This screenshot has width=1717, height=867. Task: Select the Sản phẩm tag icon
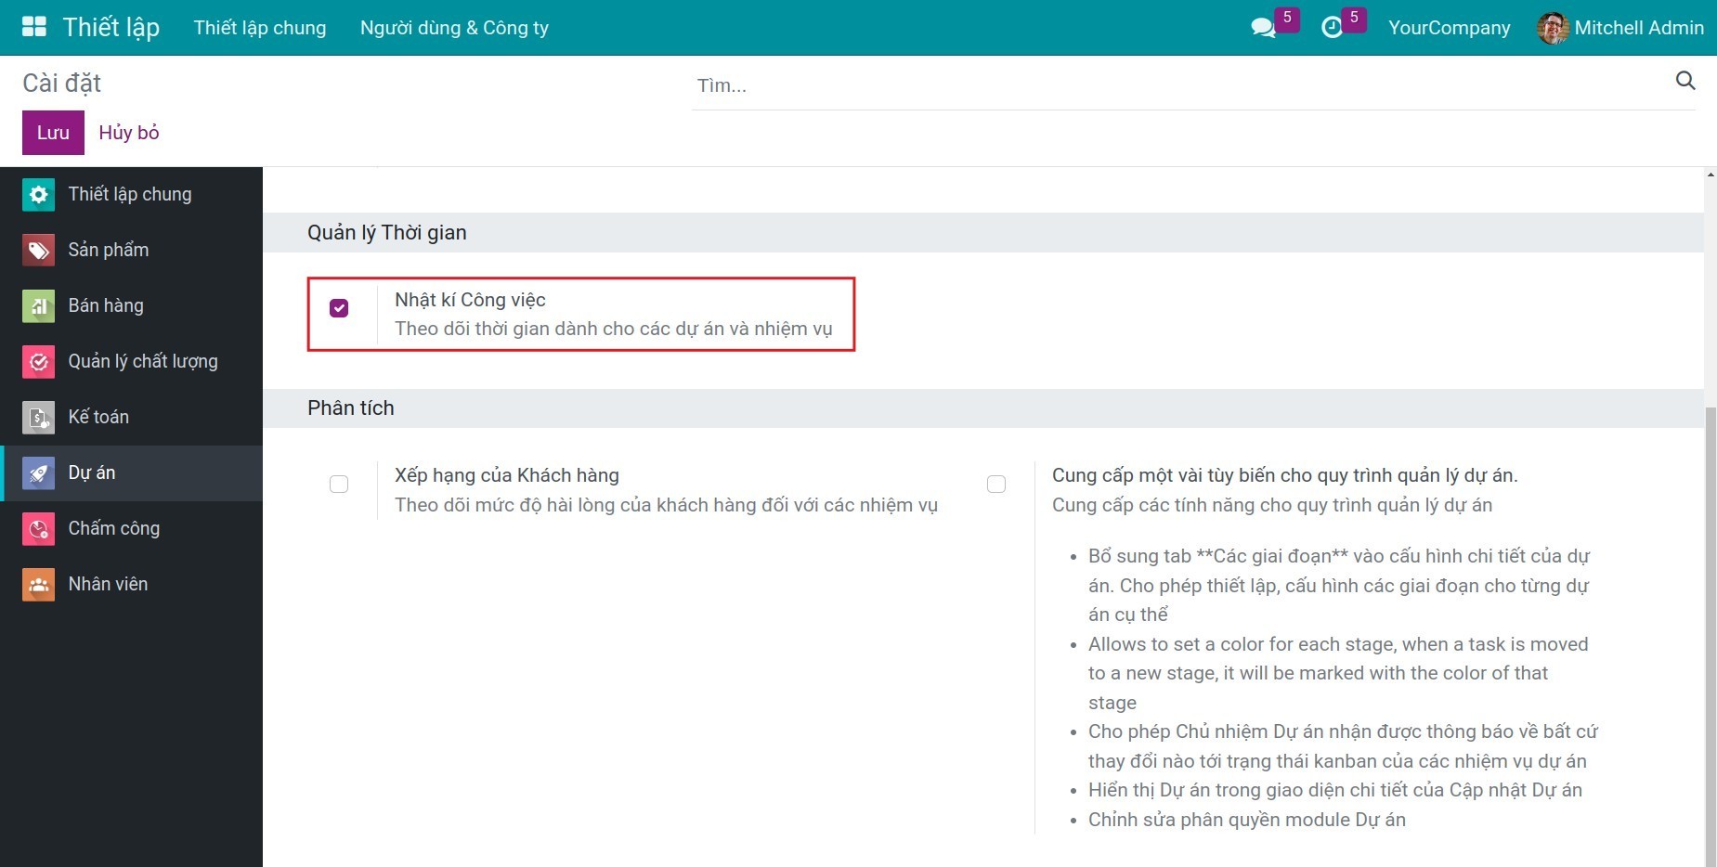pyautogui.click(x=38, y=250)
